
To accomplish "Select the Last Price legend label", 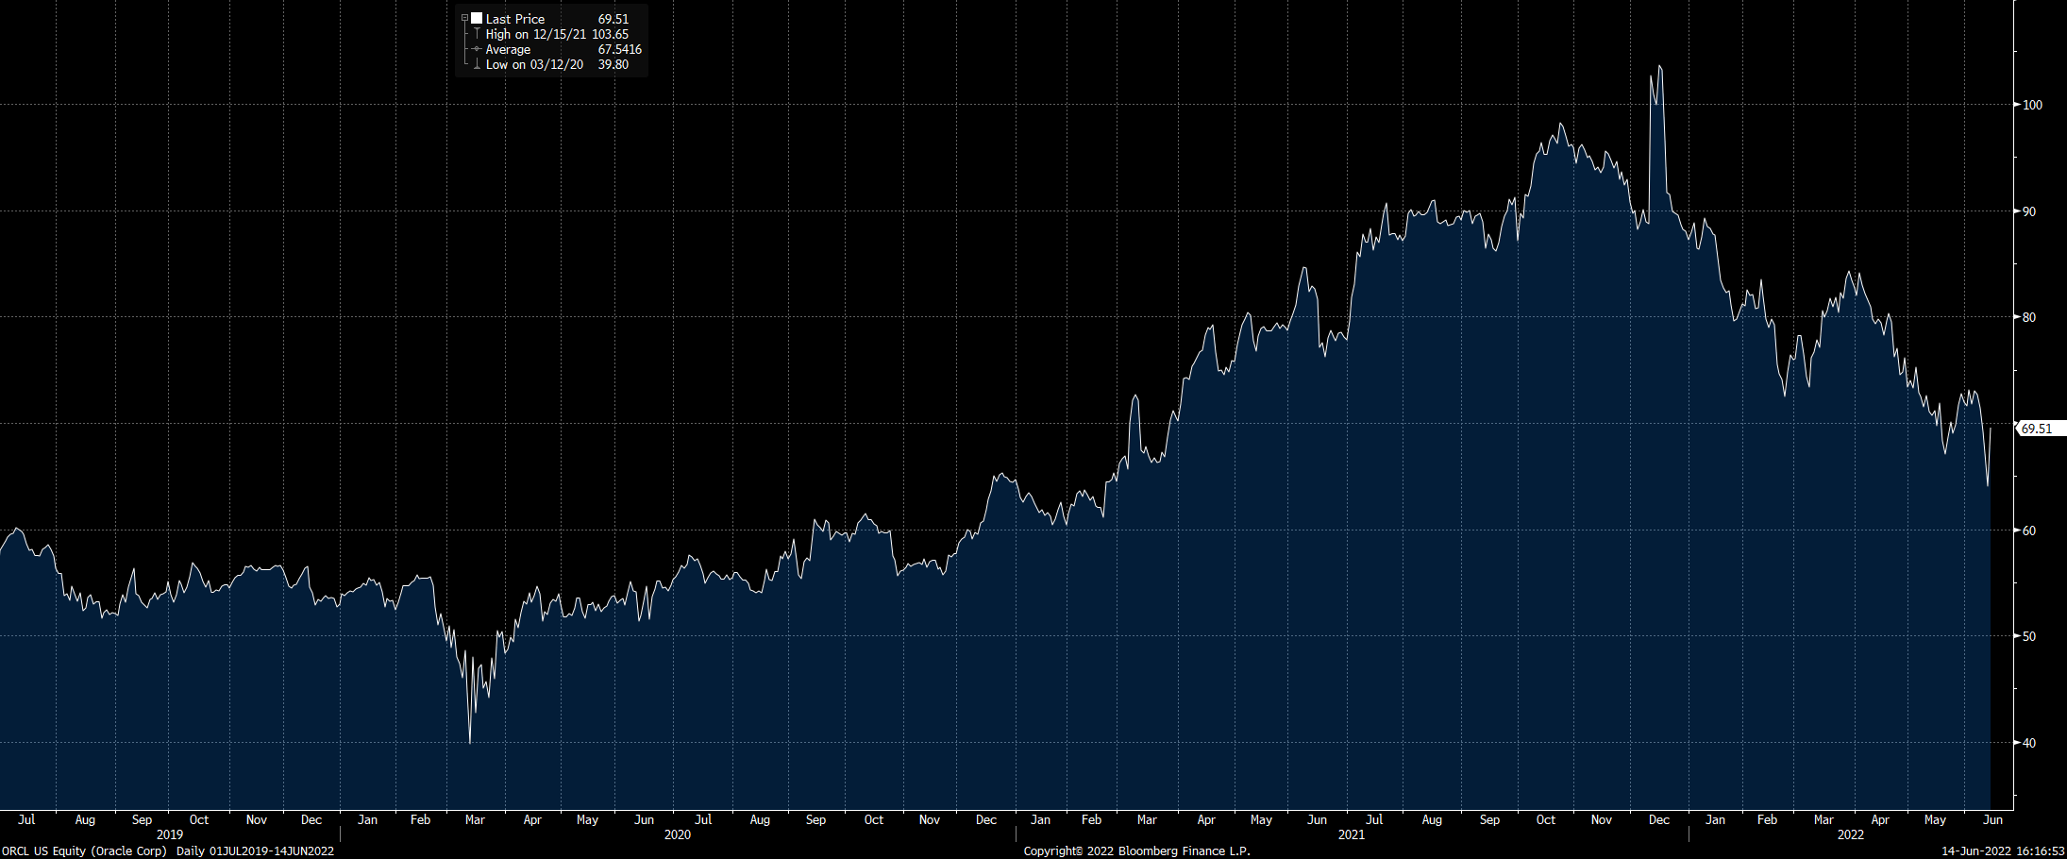I will coord(514,19).
